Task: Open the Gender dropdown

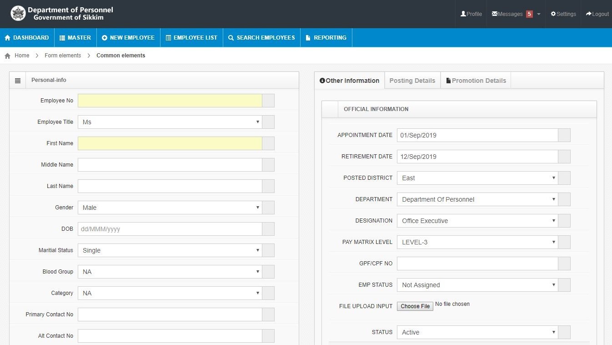Action: (x=170, y=208)
